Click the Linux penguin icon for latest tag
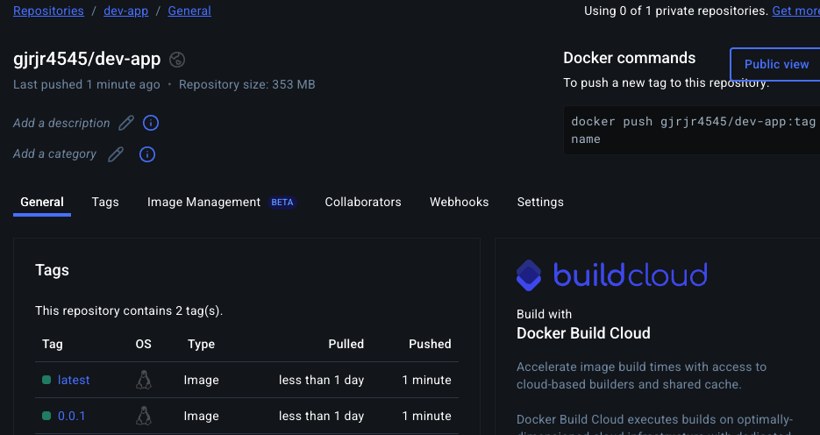Image resolution: width=820 pixels, height=435 pixels. (x=144, y=380)
